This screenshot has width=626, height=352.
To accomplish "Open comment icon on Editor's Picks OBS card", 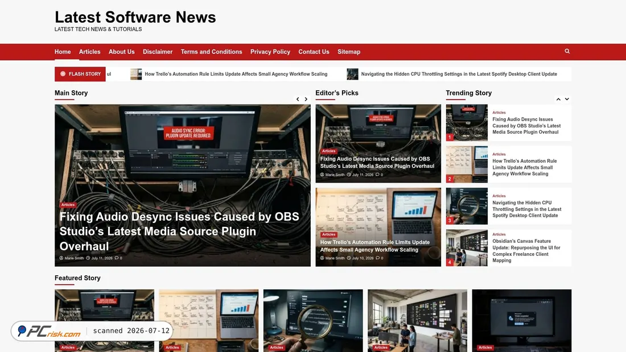I will tap(377, 175).
